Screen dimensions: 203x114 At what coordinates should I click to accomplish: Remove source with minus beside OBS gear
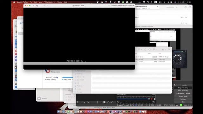click(x=101, y=102)
